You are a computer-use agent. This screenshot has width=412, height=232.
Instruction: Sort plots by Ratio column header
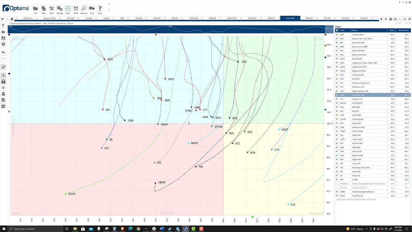[x=392, y=30]
